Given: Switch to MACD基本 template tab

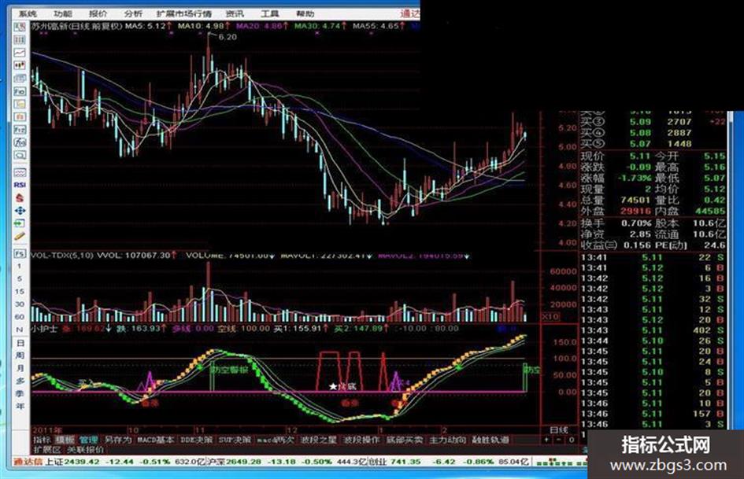Looking at the screenshot, I should [x=156, y=440].
